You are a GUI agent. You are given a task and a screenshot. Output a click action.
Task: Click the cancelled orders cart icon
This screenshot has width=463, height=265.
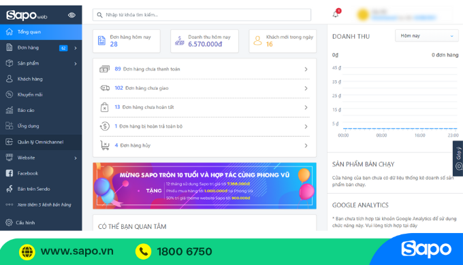point(105,145)
